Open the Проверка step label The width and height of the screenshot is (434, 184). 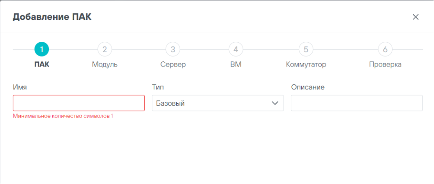coord(385,65)
